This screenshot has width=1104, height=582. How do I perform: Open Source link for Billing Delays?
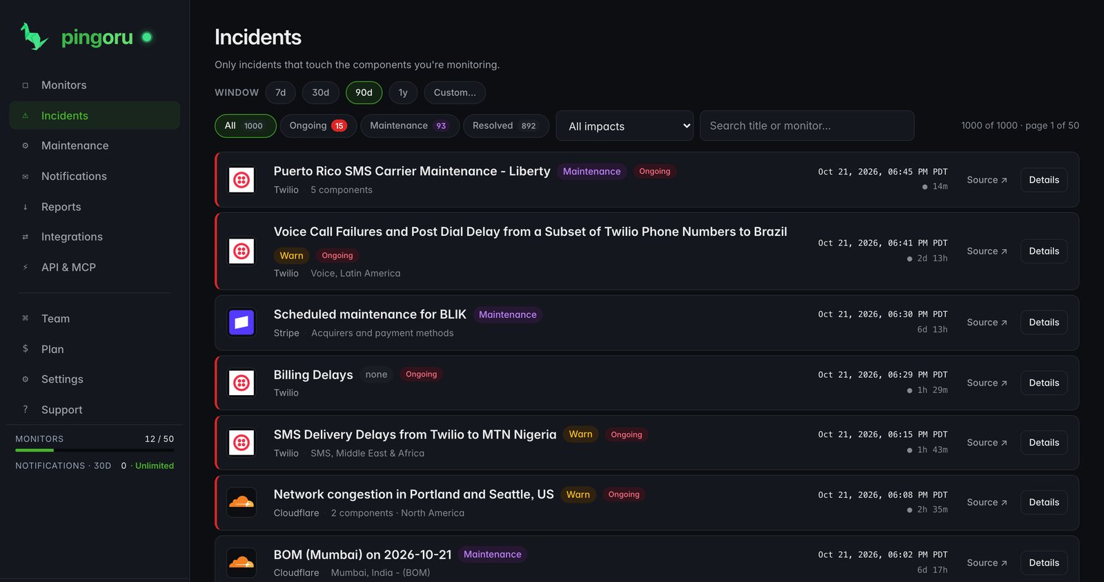pyautogui.click(x=987, y=383)
